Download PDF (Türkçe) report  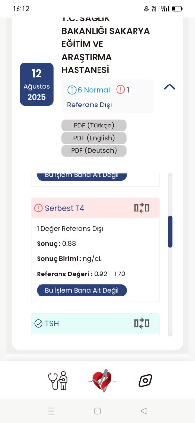94,126
